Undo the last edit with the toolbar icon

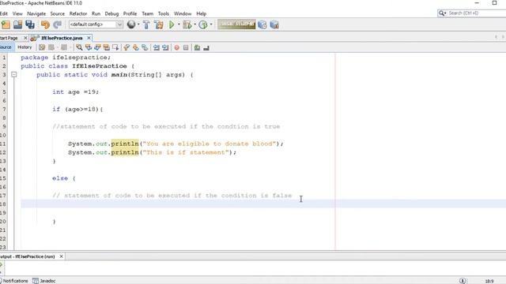click(45, 24)
